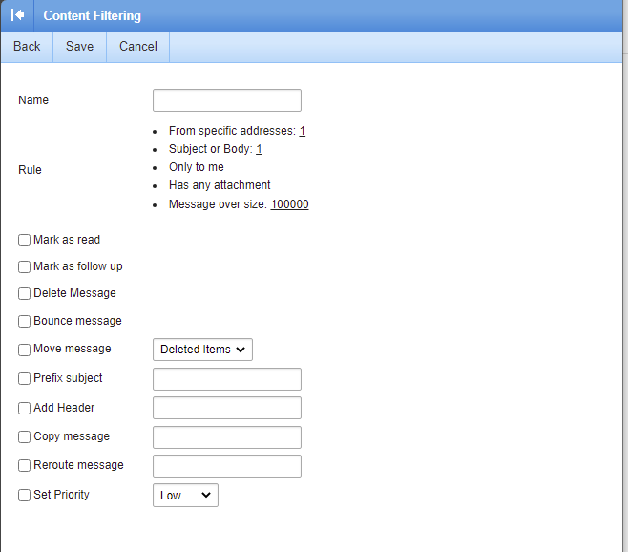Turn on the Add Header checkbox
Viewport: 628px width, 552px height.
[x=25, y=408]
